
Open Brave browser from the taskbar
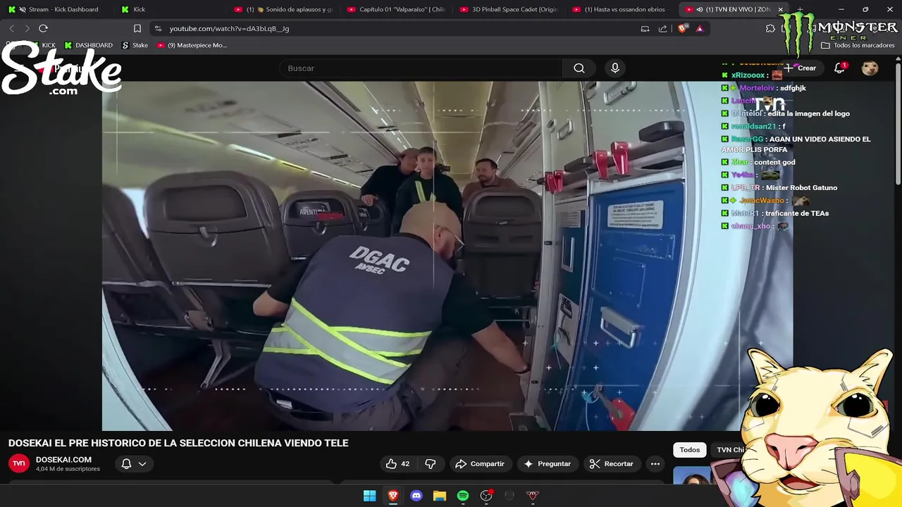393,496
